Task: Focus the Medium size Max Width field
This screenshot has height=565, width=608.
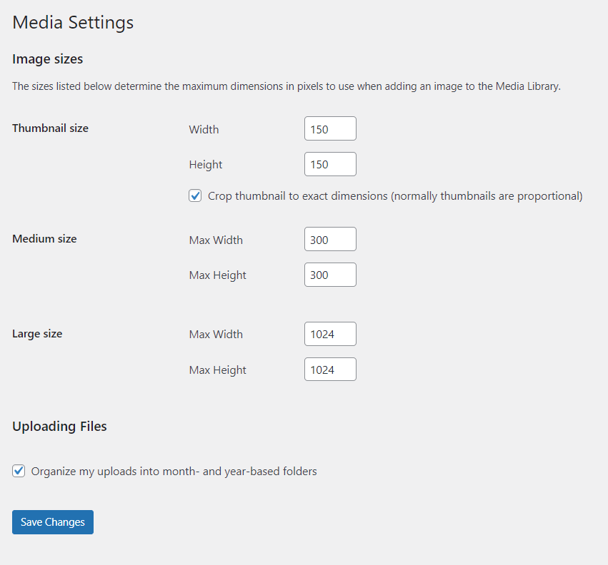Action: tap(330, 239)
